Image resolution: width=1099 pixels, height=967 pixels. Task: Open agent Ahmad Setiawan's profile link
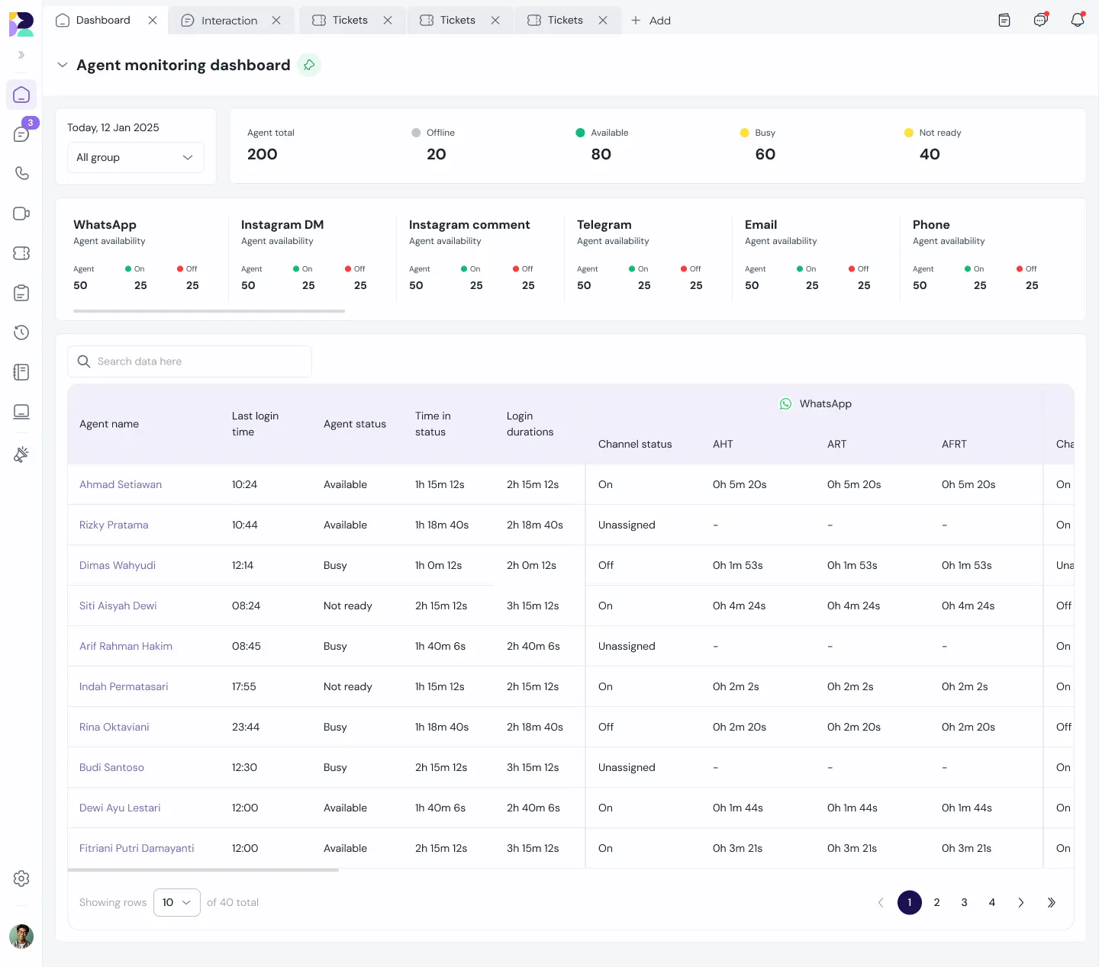click(121, 484)
